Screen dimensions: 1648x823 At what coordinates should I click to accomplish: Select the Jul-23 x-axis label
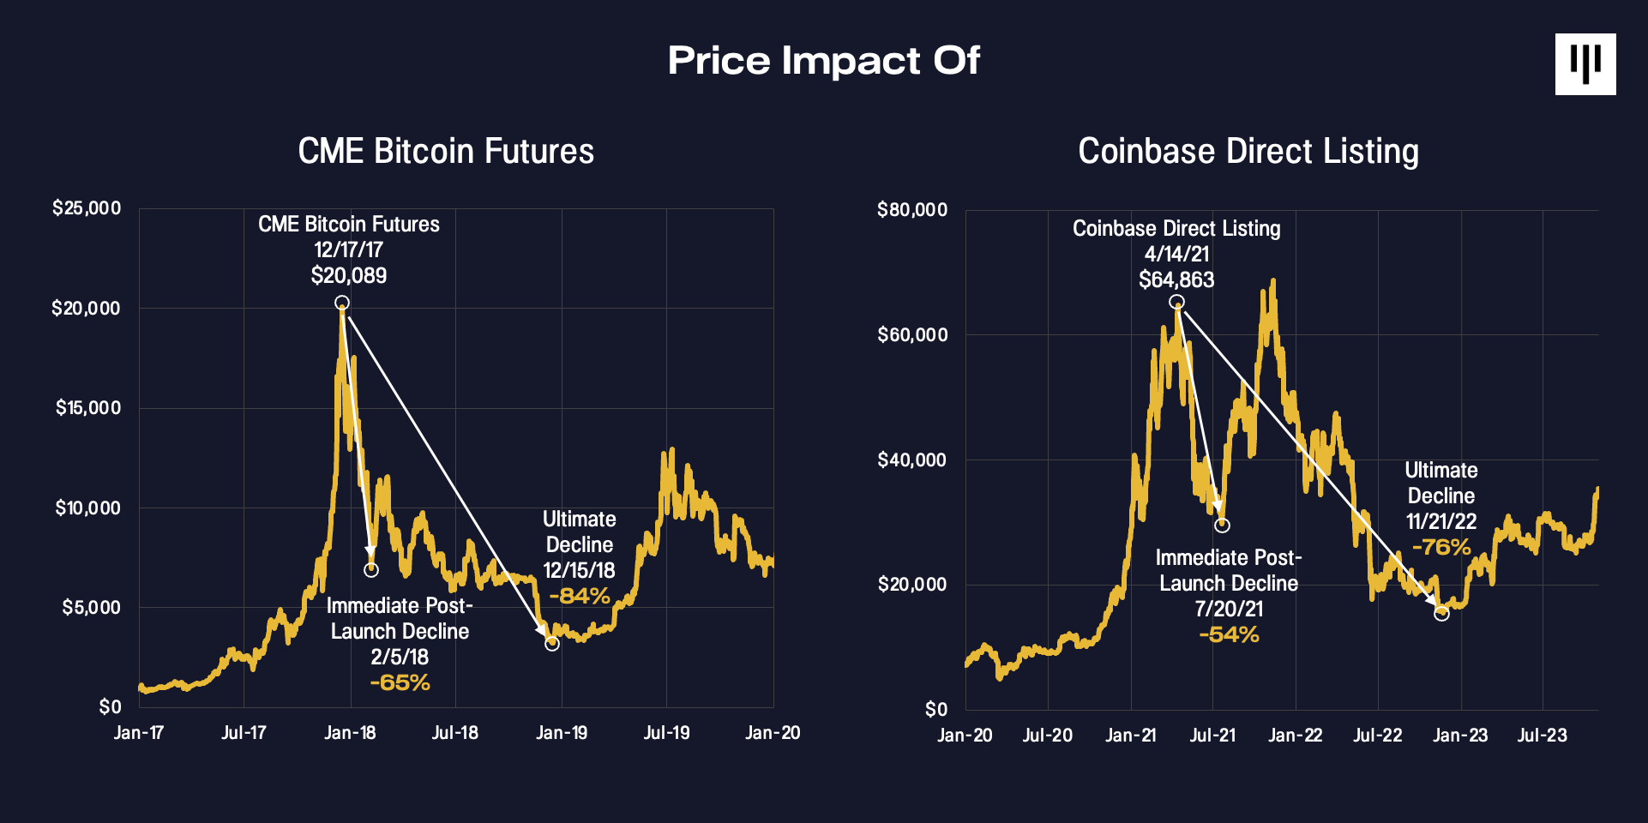[x=1542, y=735]
